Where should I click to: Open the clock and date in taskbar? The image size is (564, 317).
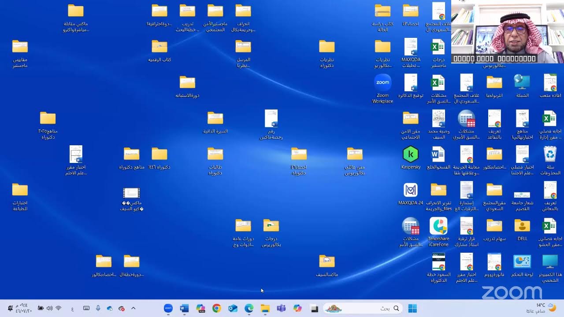point(24,308)
